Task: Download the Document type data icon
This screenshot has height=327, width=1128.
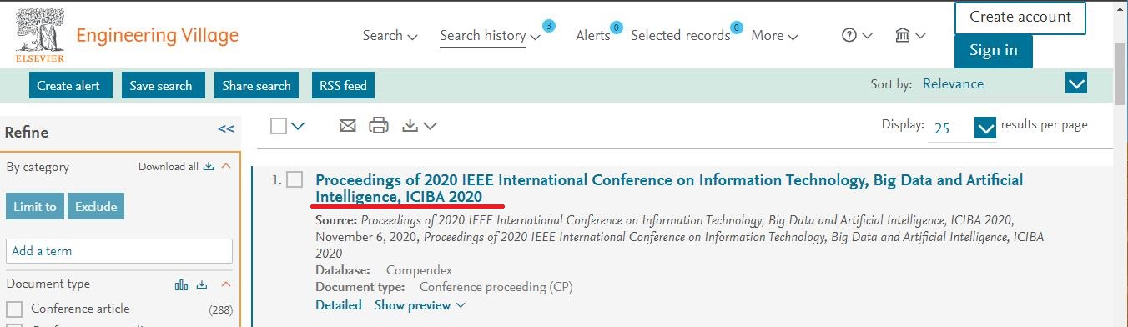Action: 202,285
